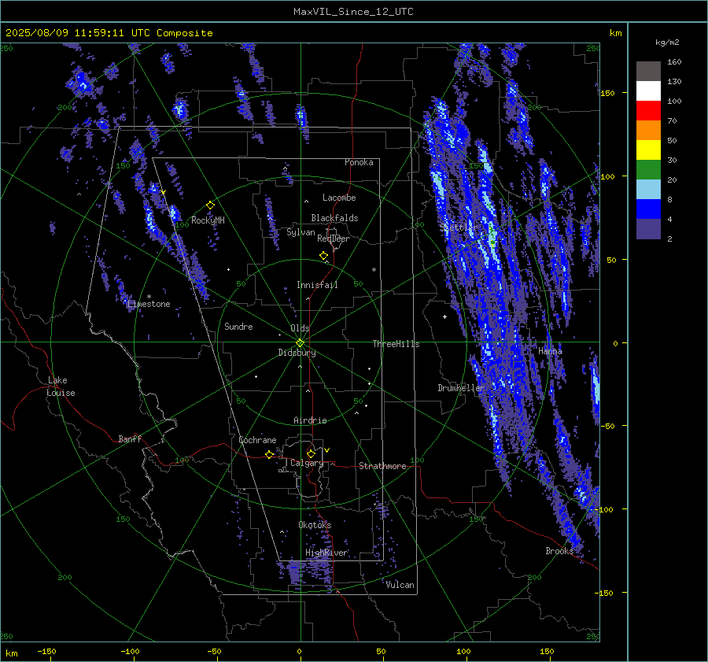Click the Settler city label
The width and height of the screenshot is (708, 662).
tap(459, 227)
